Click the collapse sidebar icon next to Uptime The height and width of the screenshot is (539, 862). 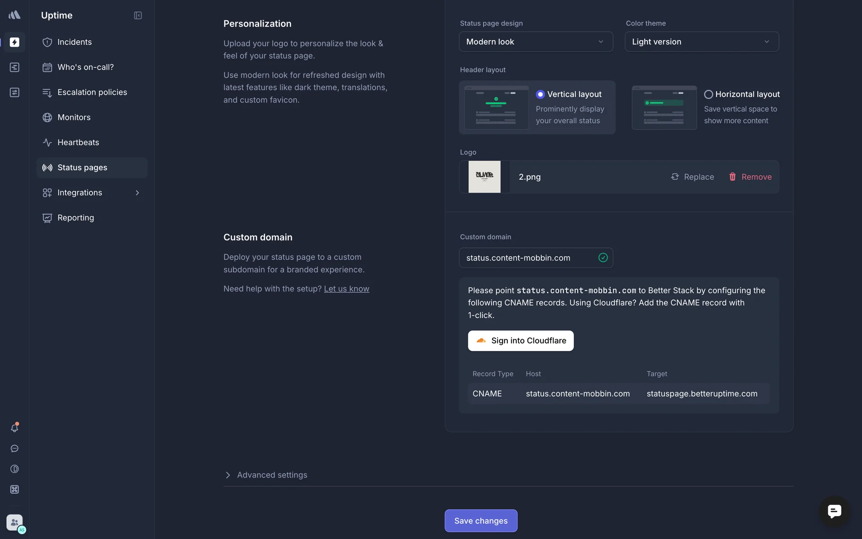click(138, 15)
